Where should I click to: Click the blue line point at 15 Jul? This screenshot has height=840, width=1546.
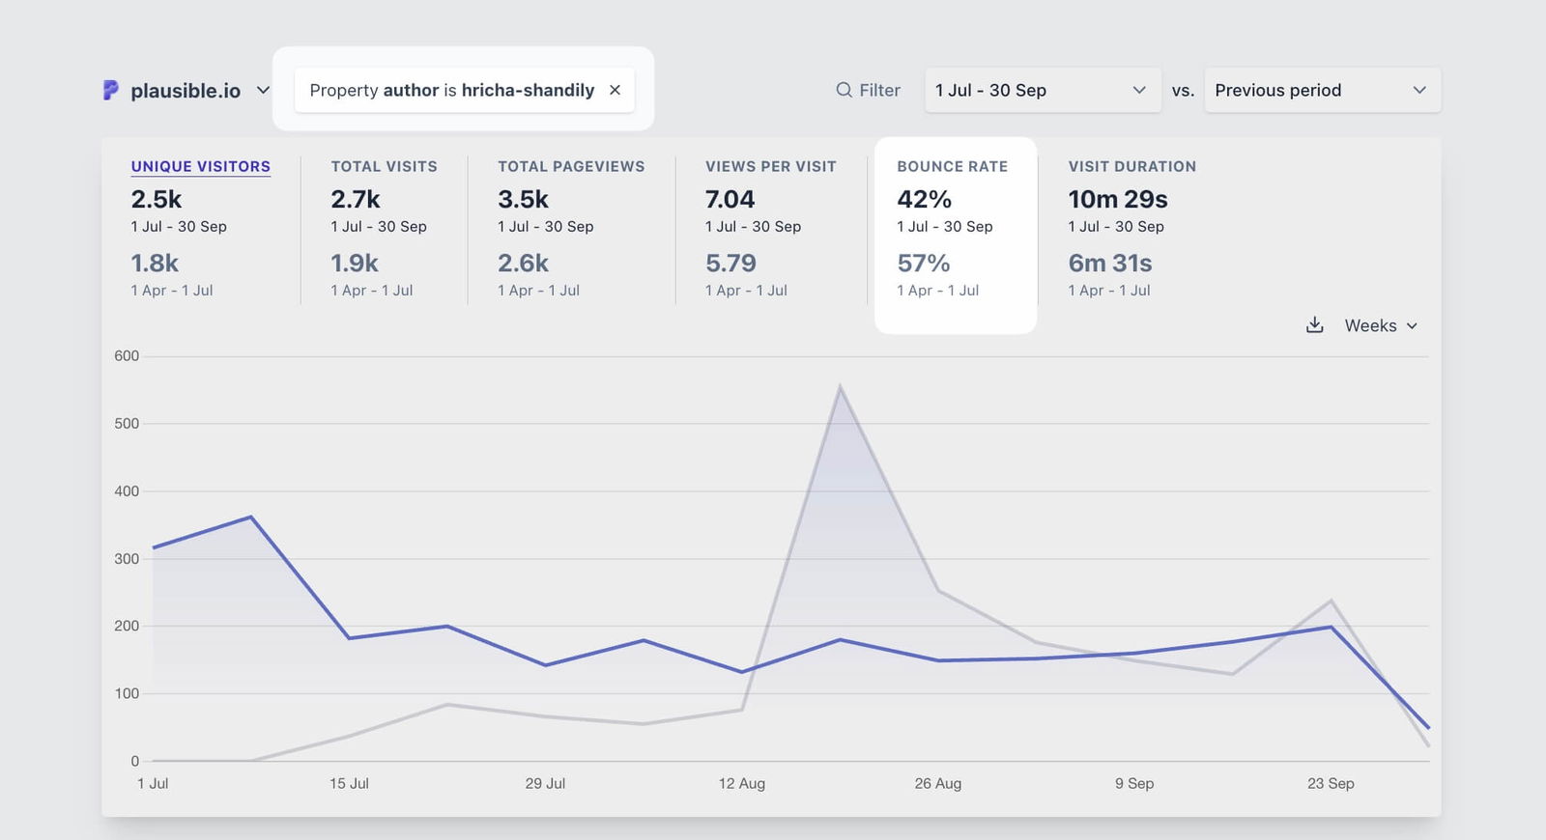click(x=349, y=638)
